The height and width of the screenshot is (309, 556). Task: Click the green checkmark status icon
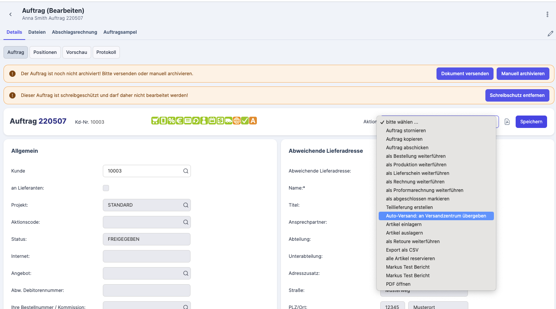pos(245,121)
